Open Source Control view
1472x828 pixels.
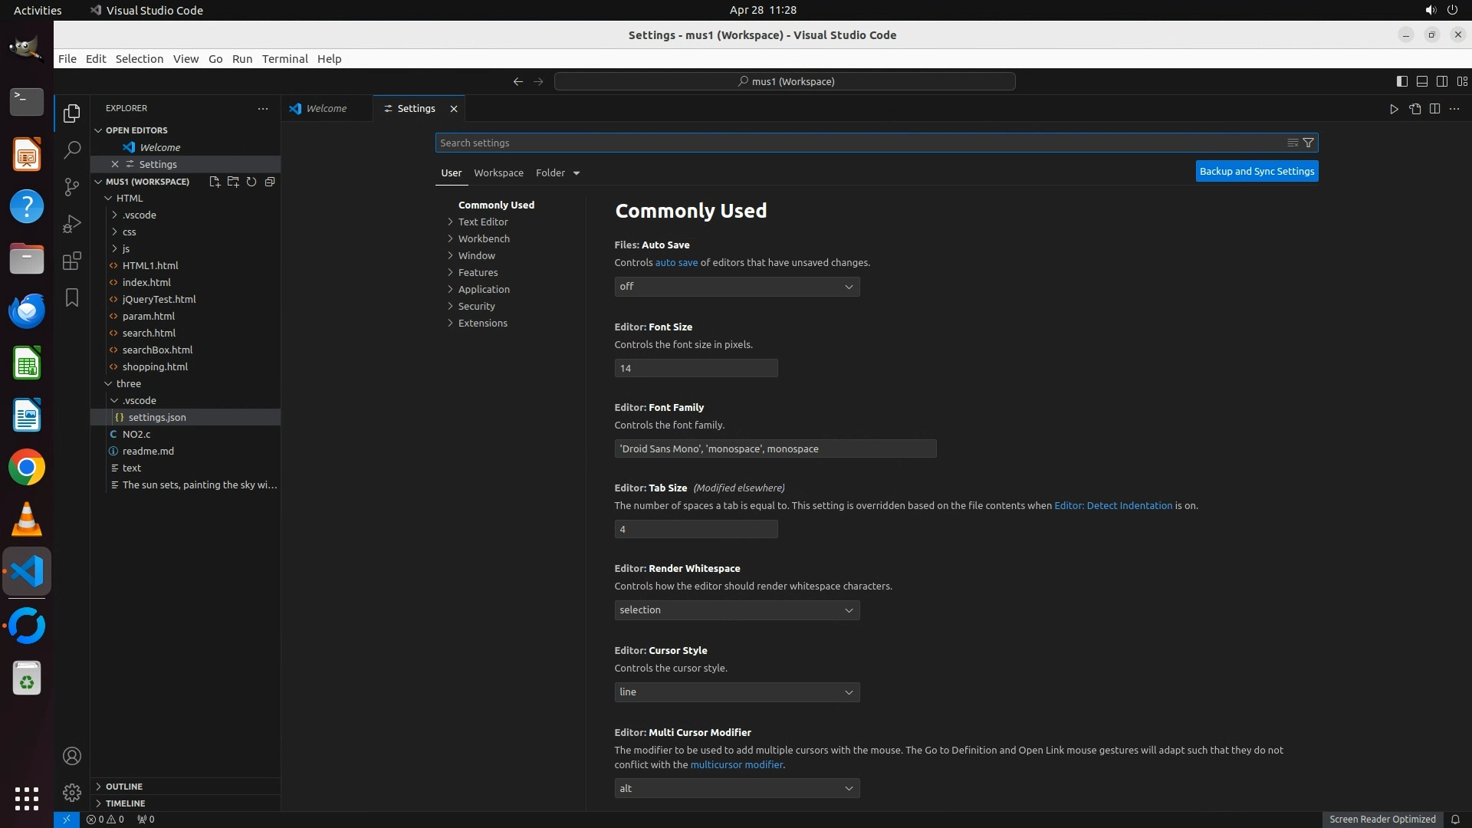72,187
